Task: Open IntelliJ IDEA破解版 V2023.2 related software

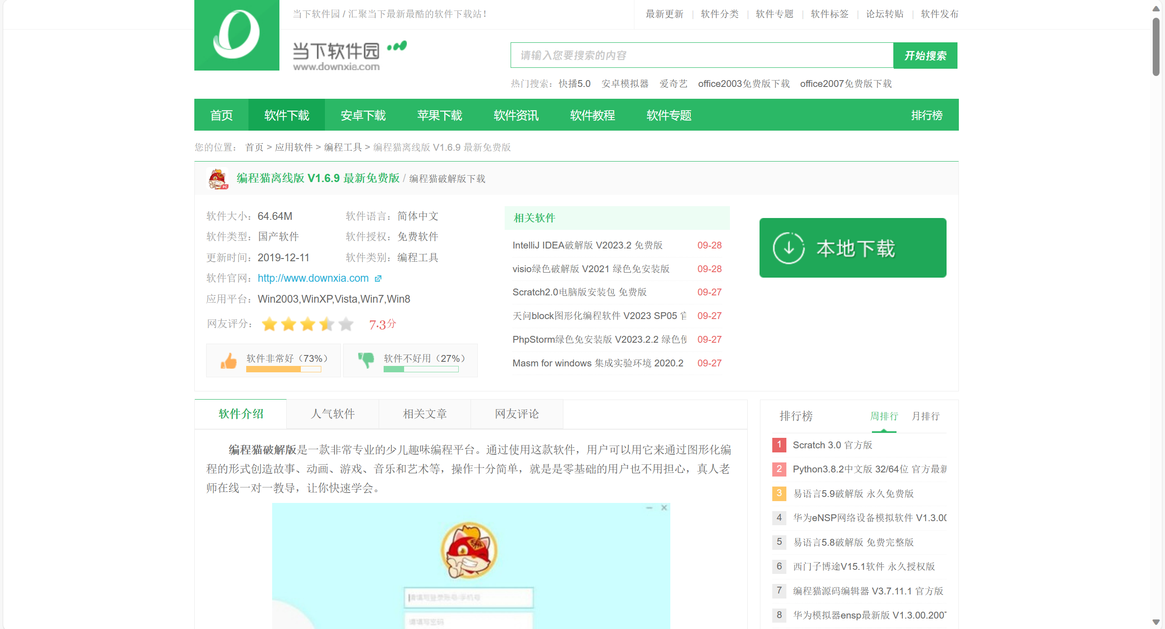Action: pos(588,245)
